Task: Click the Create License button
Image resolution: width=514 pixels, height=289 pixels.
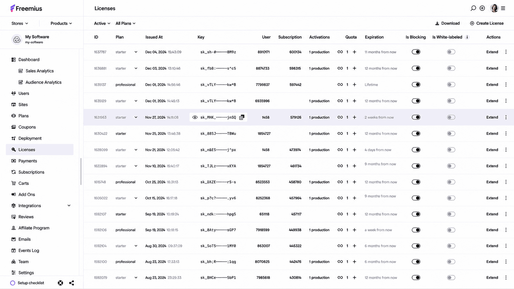Action: click(x=487, y=23)
